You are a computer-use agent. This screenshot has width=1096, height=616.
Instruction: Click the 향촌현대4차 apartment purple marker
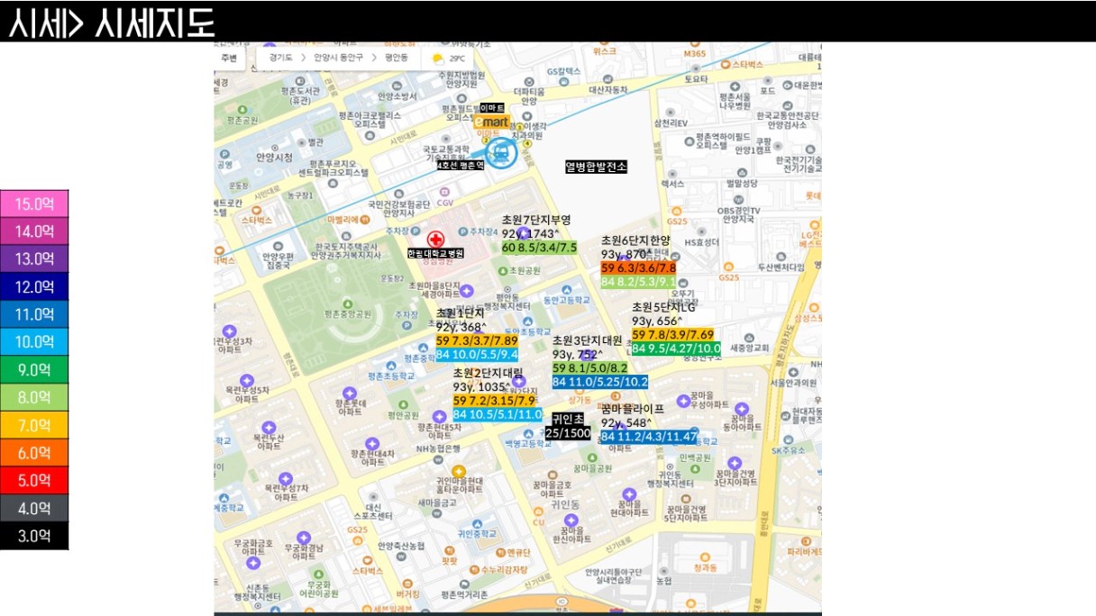coord(373,442)
